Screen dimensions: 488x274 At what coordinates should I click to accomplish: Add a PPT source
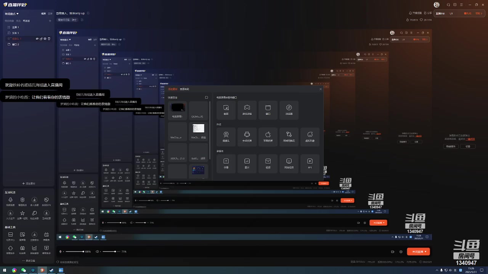coord(310,164)
